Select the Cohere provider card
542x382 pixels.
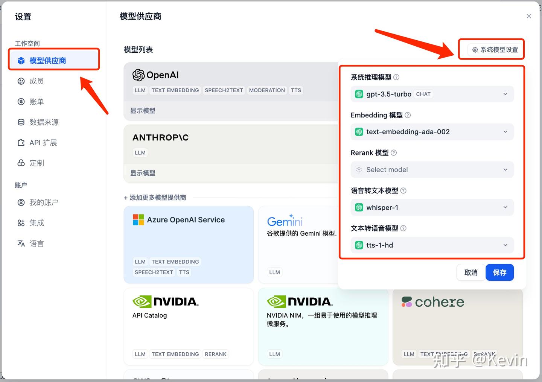(x=457, y=327)
